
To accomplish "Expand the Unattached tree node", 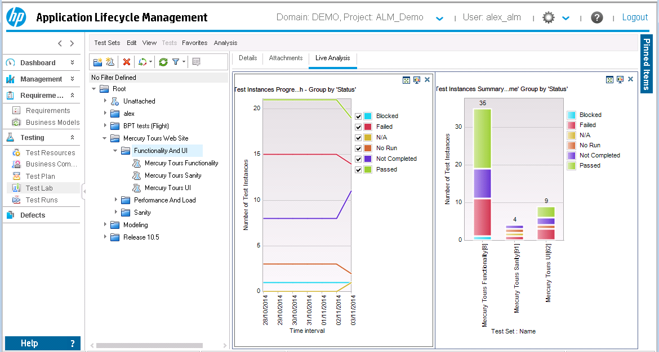I will [105, 101].
